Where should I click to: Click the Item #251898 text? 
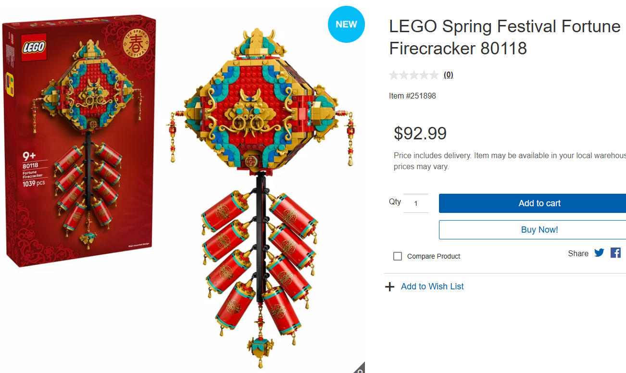tap(413, 96)
